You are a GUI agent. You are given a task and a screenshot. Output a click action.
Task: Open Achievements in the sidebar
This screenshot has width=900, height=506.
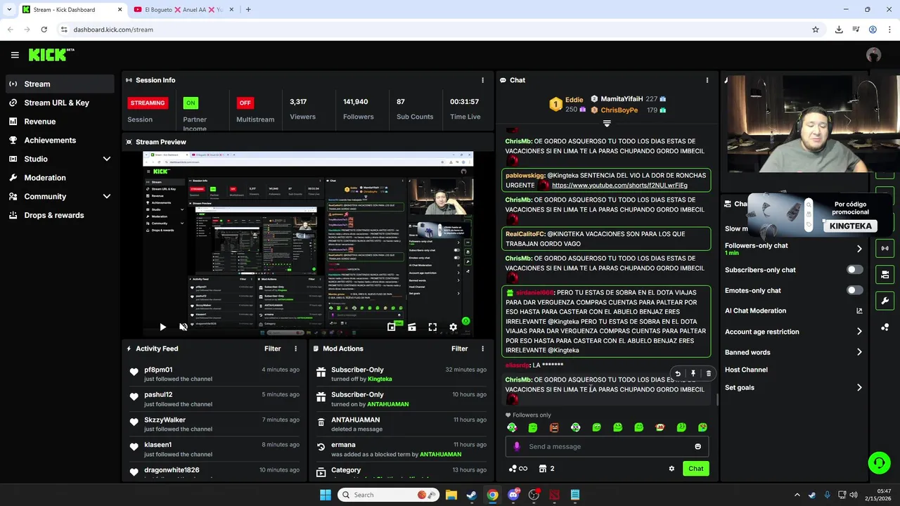point(60,140)
